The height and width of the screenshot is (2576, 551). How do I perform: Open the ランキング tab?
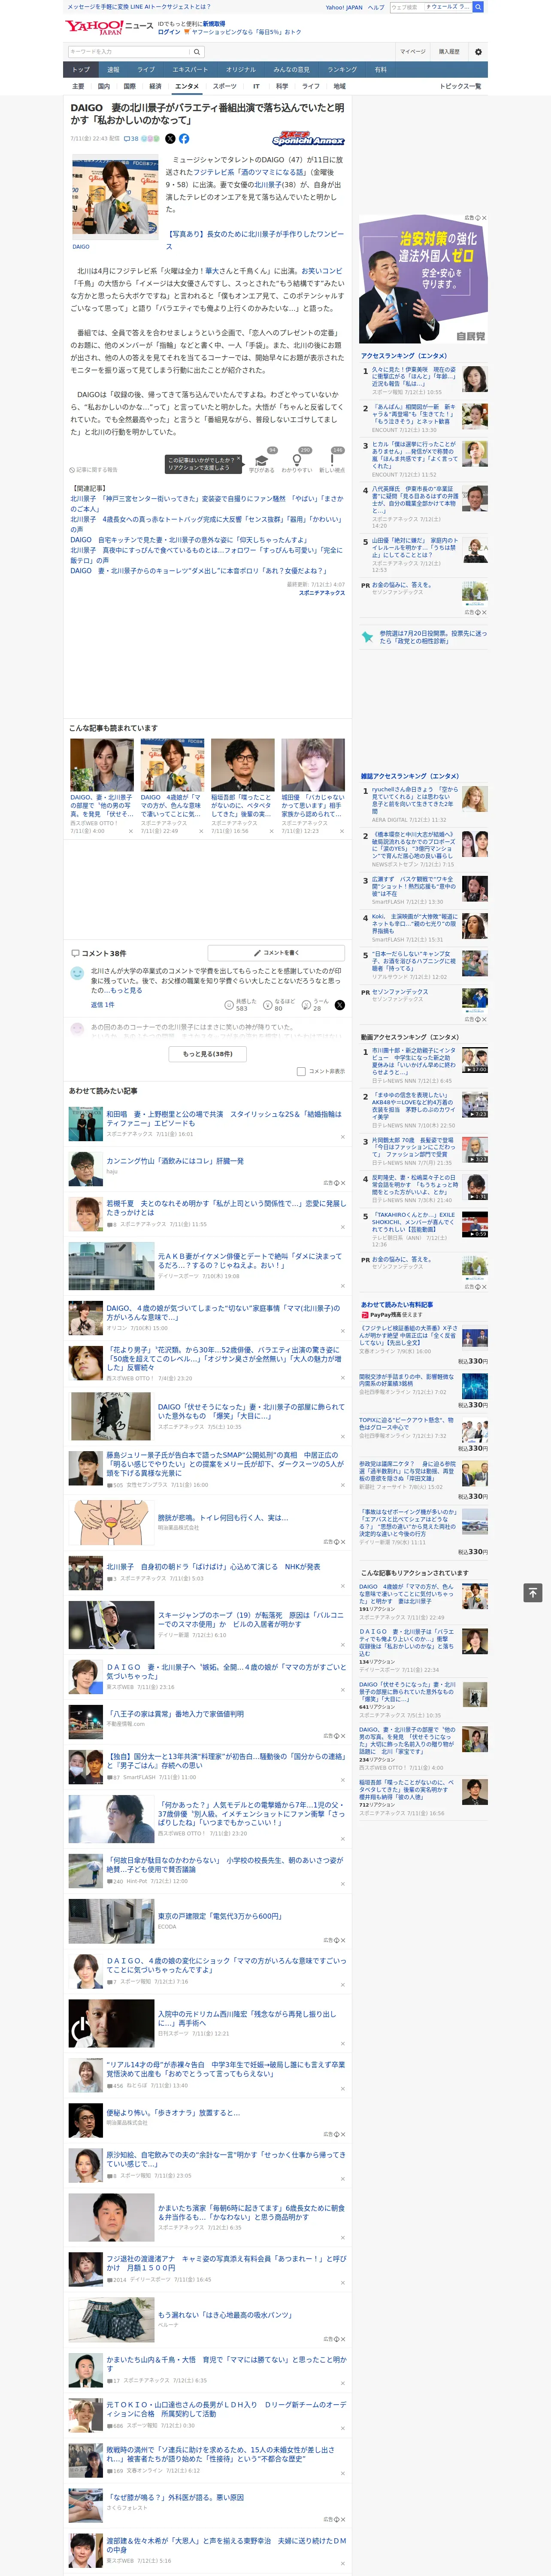point(342,69)
